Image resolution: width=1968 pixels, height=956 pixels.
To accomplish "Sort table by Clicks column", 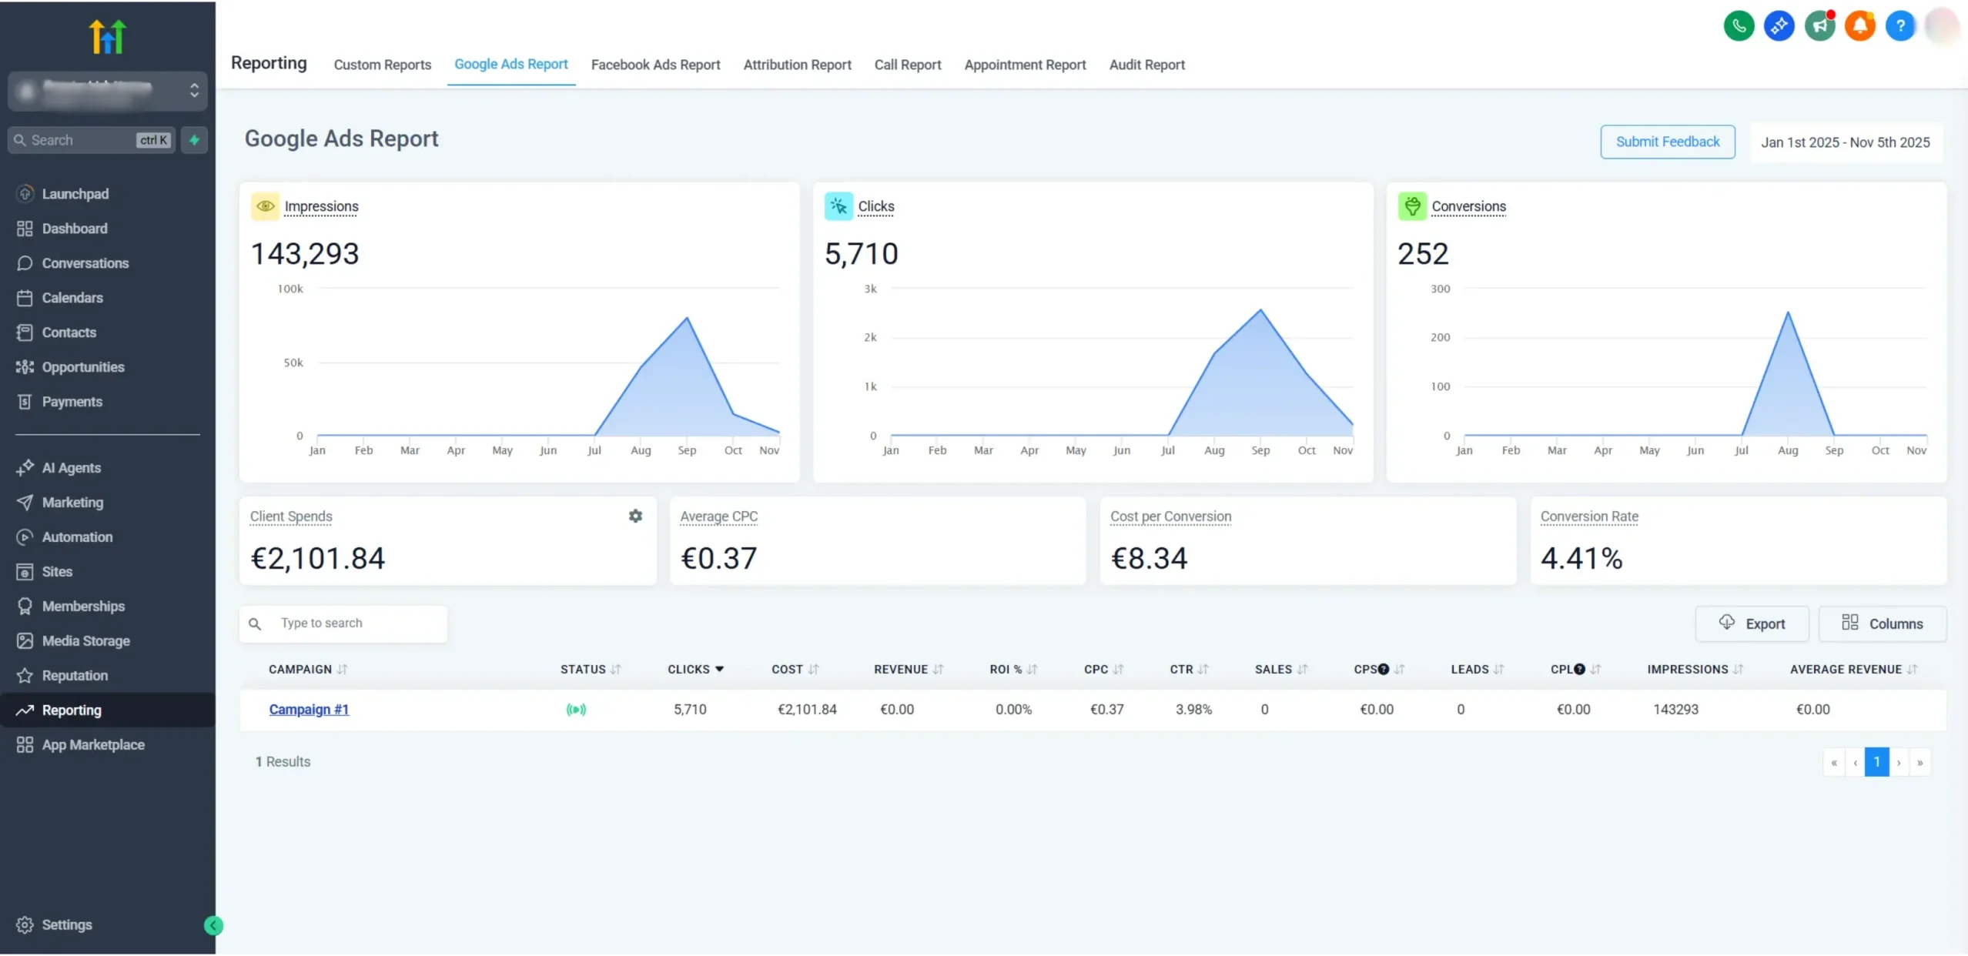I will tap(695, 669).
